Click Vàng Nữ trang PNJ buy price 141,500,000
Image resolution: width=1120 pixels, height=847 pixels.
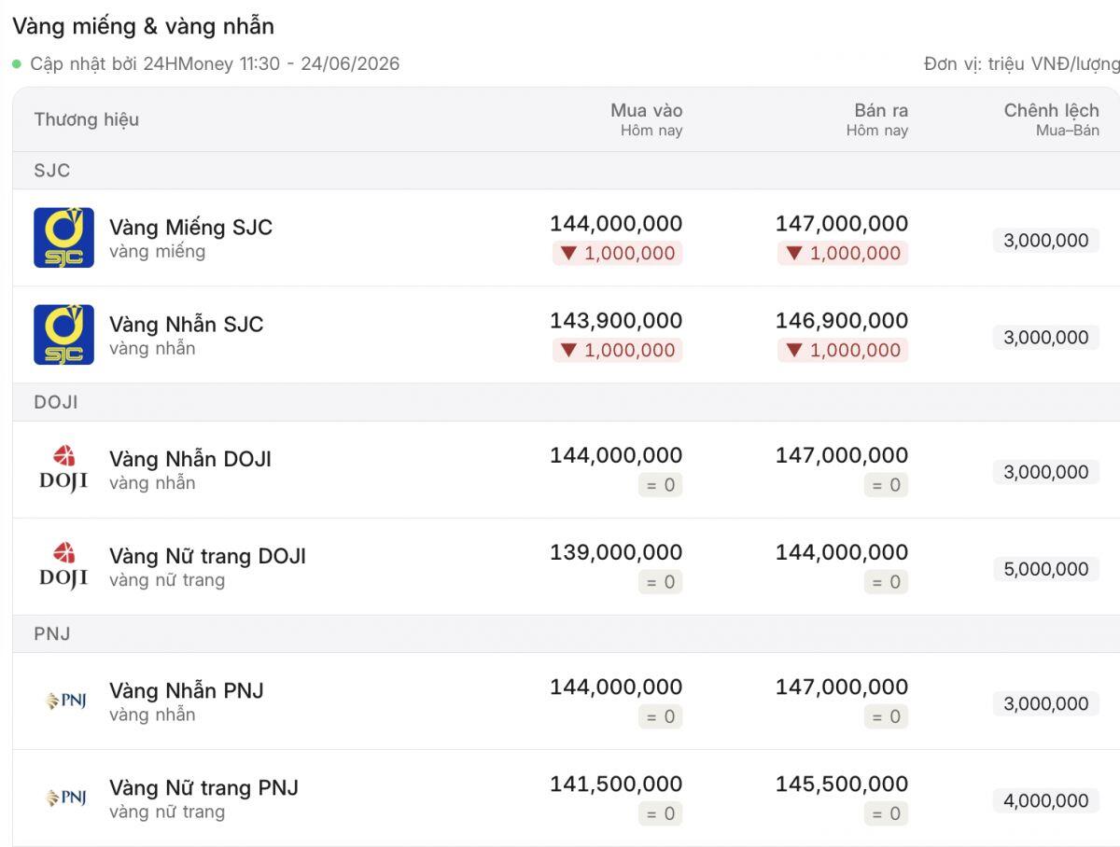tap(616, 784)
